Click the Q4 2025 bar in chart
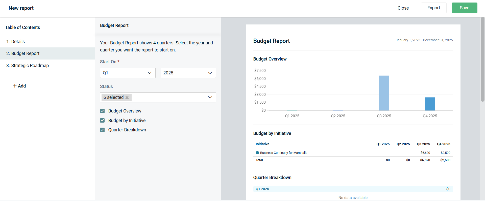485x201 pixels. pos(430,104)
